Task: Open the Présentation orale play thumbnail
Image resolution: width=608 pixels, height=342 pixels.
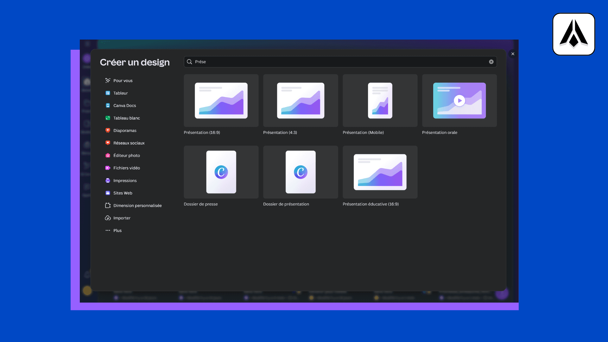Action: click(459, 101)
